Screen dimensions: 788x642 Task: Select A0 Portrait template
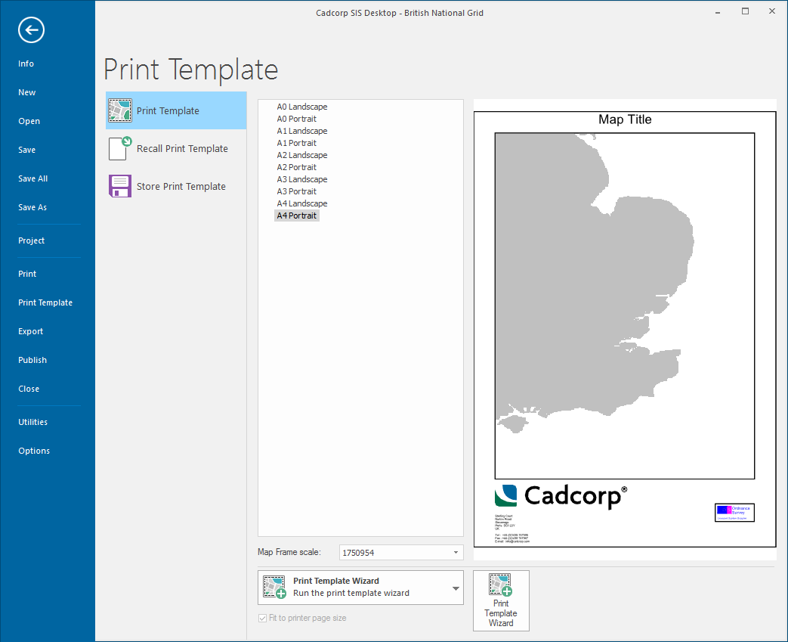[x=296, y=119]
